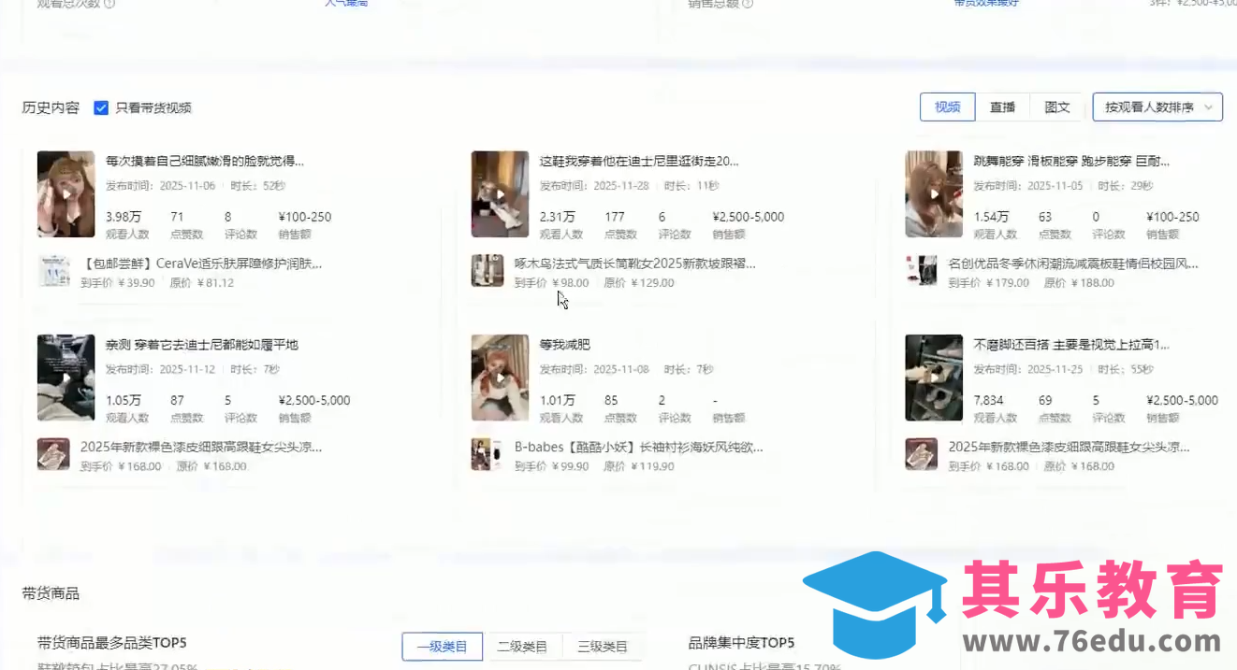
Task: Select the 一级类目 category option
Action: coord(442,646)
